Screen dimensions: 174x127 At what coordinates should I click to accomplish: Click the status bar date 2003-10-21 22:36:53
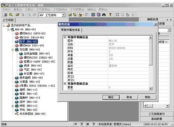(x=156, y=124)
